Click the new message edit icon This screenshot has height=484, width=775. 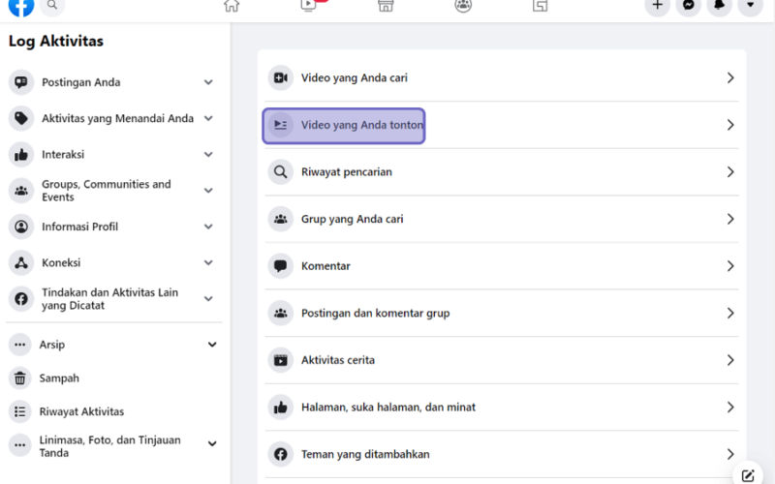pos(748,475)
